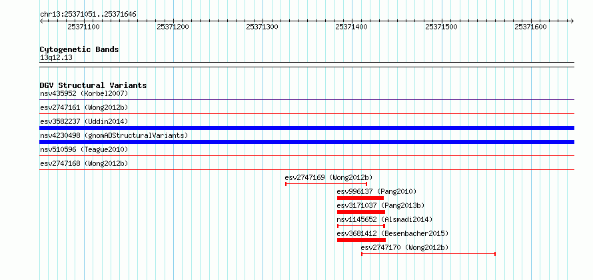Viewport: 593px width, 280px height.
Task: Click the thin span line of esv2747170
Action: point(428,254)
